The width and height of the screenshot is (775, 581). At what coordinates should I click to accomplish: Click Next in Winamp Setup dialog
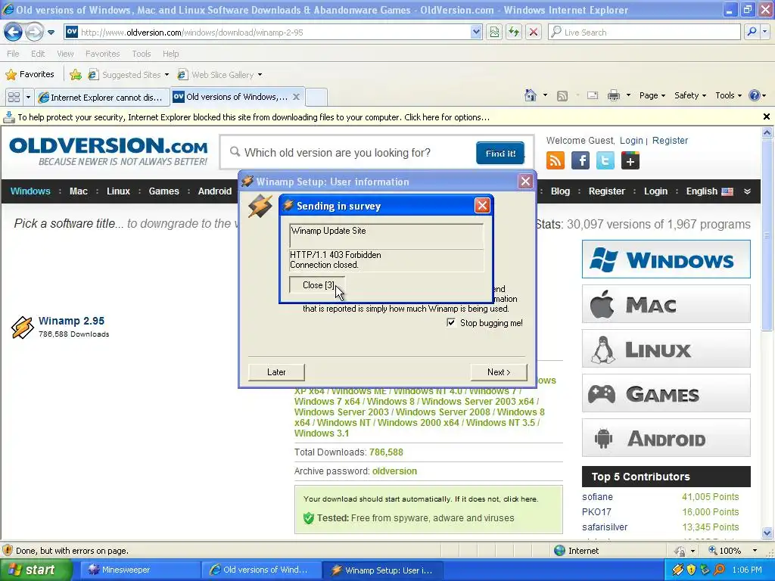pos(499,372)
